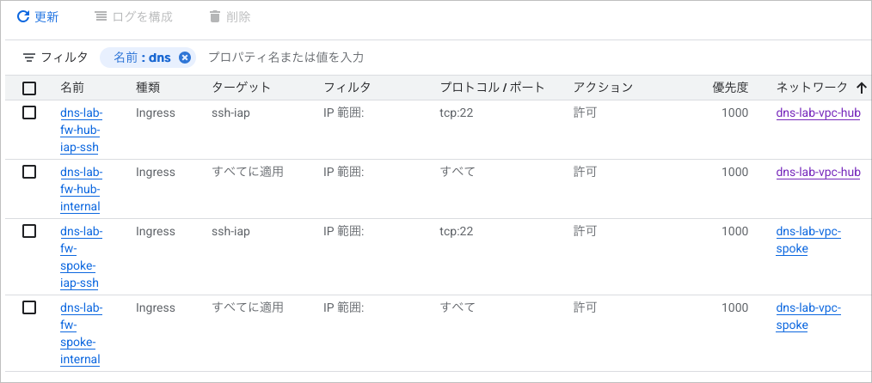The height and width of the screenshot is (383, 872).
Task: Sort by the 優先度 column header
Action: (730, 88)
